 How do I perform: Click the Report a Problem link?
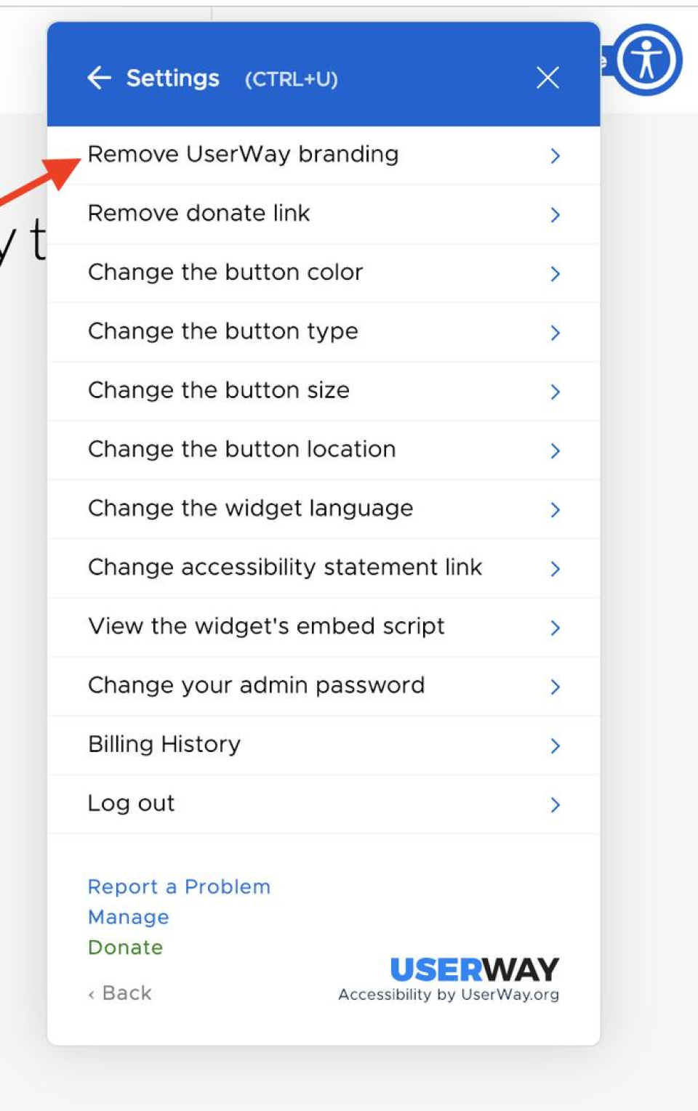(179, 886)
